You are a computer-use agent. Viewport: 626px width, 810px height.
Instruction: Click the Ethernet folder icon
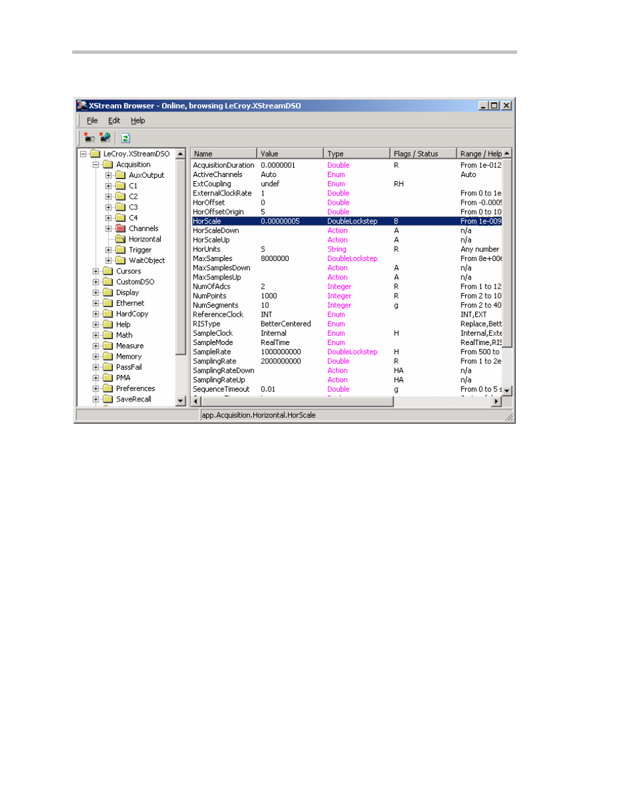click(x=108, y=303)
